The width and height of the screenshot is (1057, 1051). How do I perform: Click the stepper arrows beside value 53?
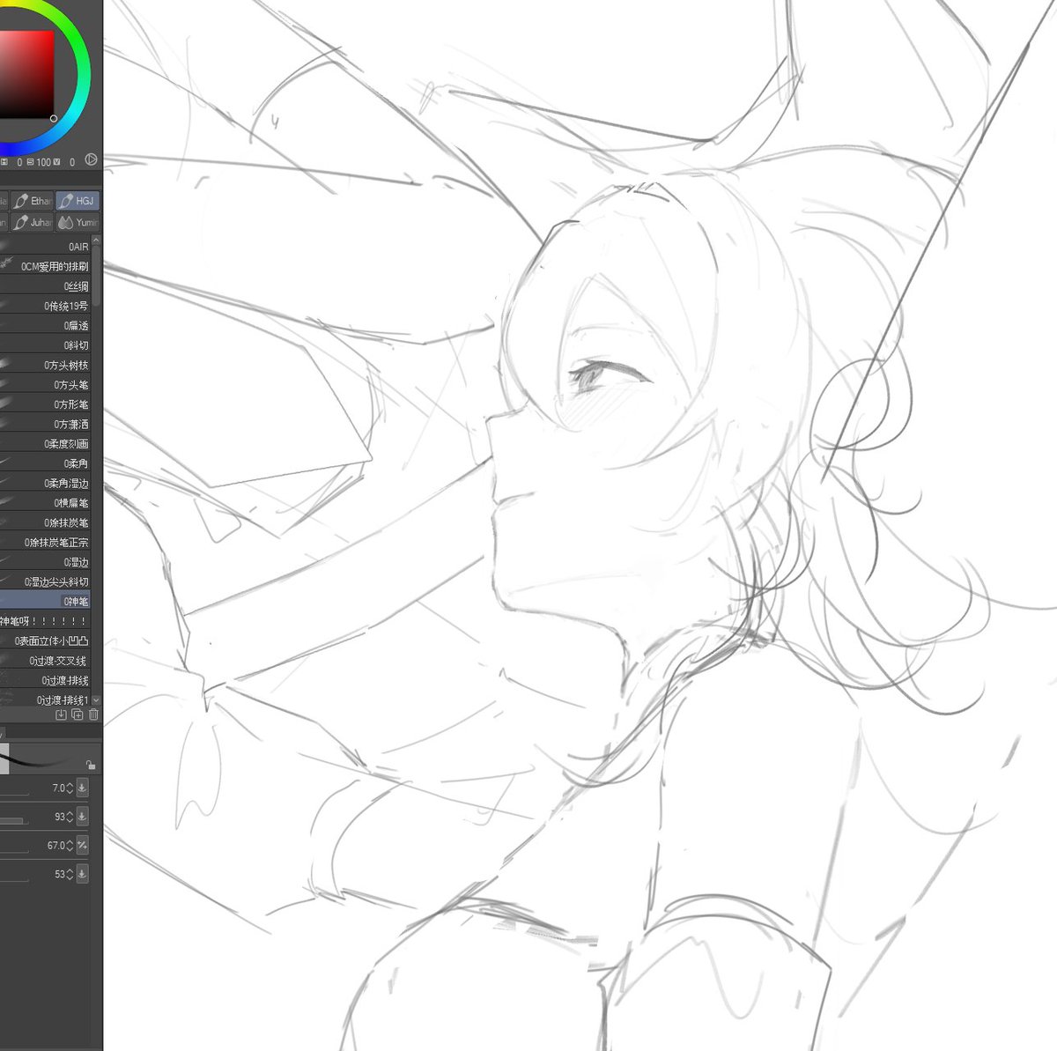pos(70,874)
